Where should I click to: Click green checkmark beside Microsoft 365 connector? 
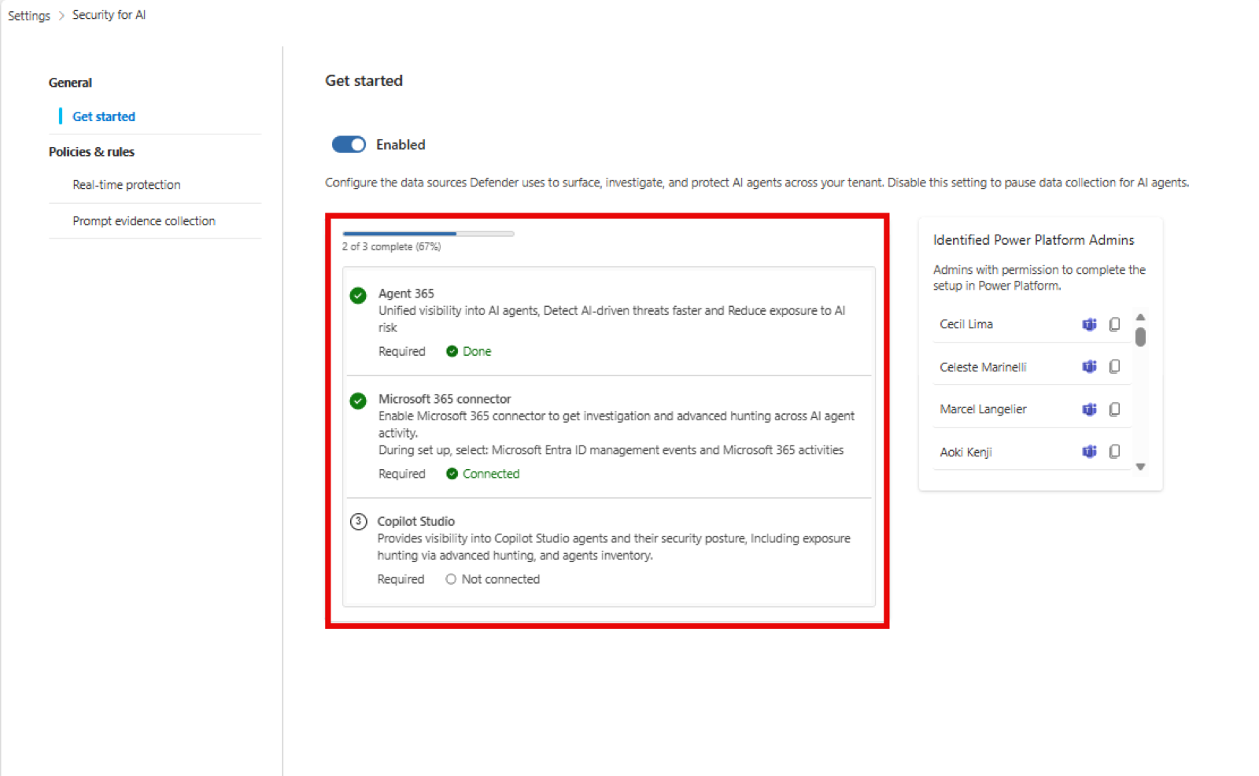click(x=358, y=401)
